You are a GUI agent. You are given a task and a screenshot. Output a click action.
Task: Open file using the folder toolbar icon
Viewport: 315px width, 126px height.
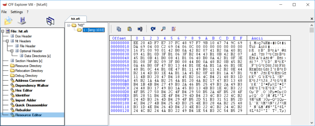coord(8,21)
